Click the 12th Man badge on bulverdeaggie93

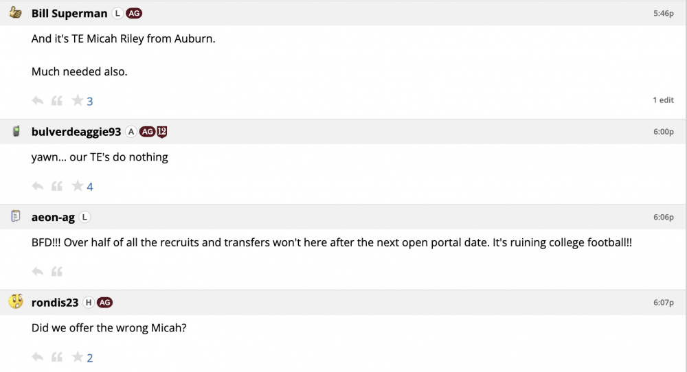pyautogui.click(x=162, y=132)
